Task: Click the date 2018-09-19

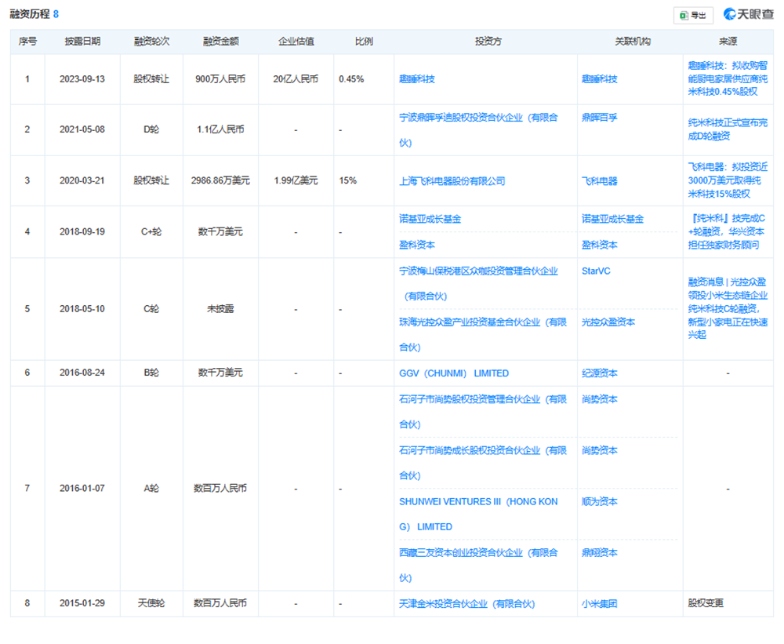Action: (x=82, y=231)
